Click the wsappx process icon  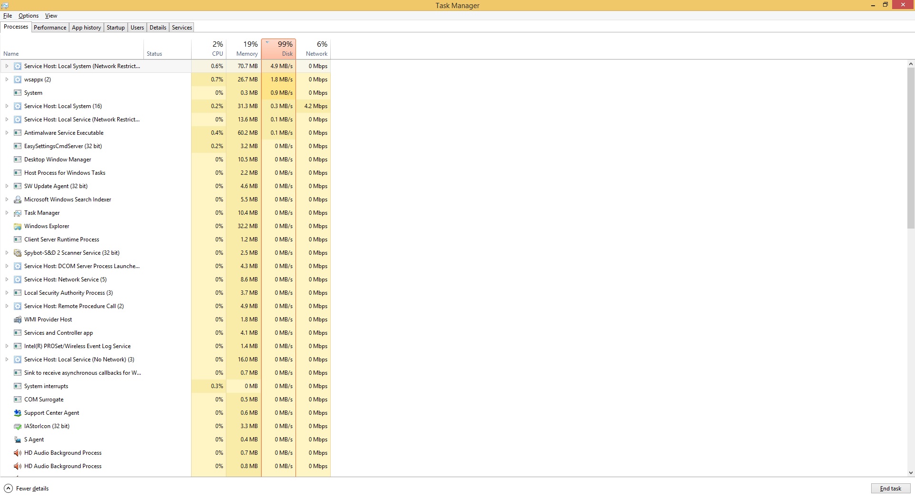click(18, 80)
